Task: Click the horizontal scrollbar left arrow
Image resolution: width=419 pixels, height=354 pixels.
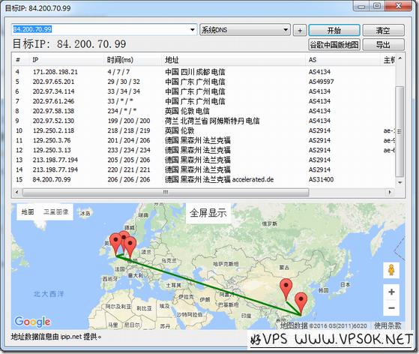Action: pyautogui.click(x=16, y=192)
